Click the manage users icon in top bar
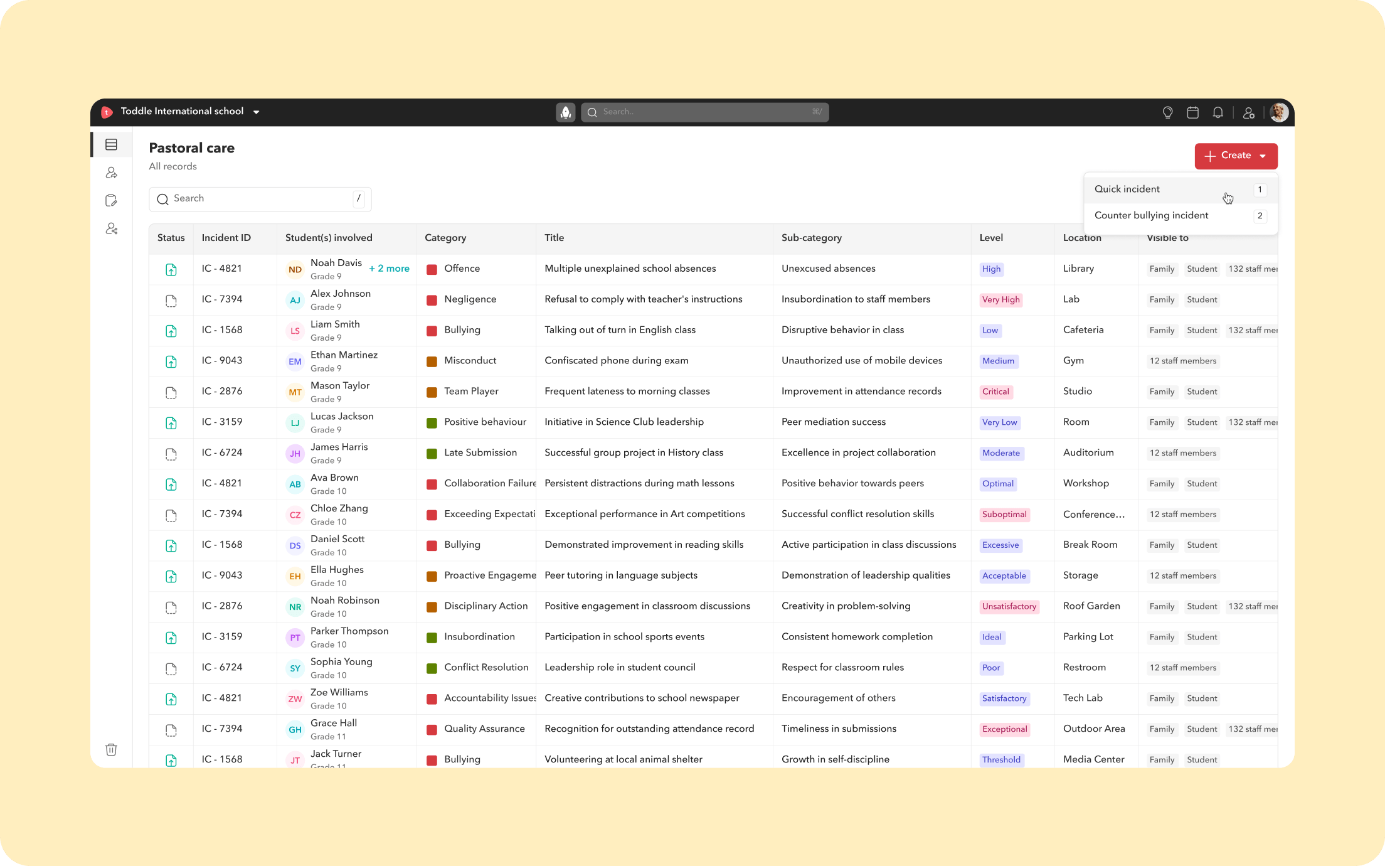The width and height of the screenshot is (1385, 866). tap(1249, 112)
